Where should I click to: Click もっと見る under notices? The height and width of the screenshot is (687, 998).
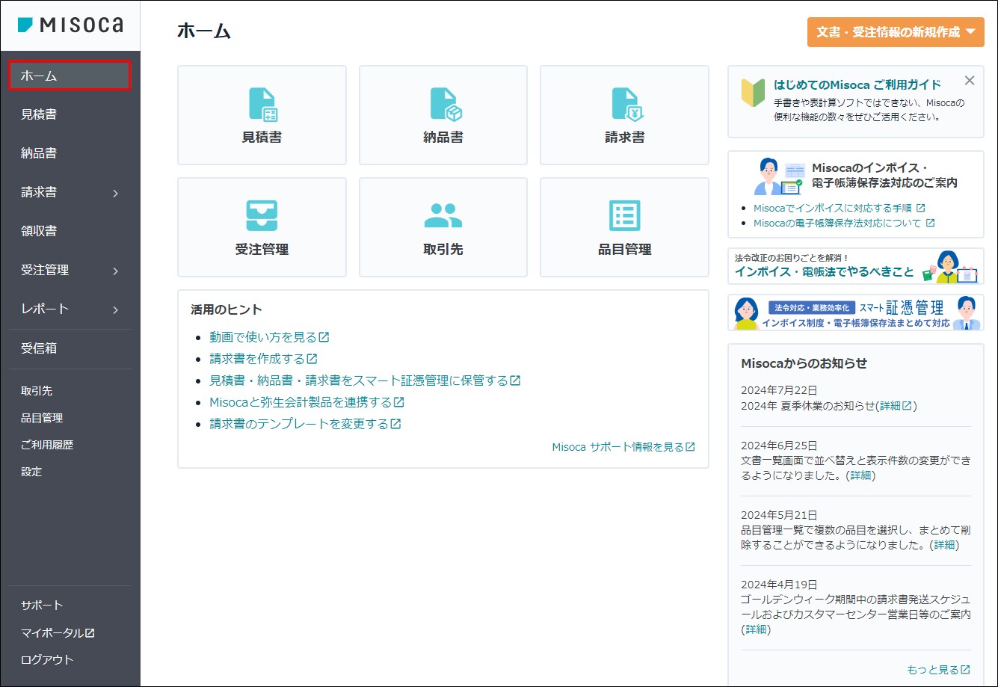pos(938,669)
